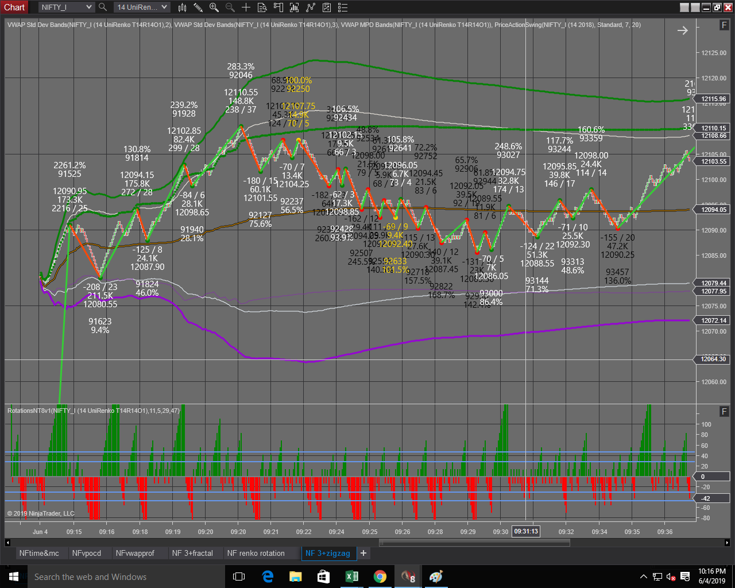Click the horizontal scrollbar thumb under the chart

[x=474, y=543]
